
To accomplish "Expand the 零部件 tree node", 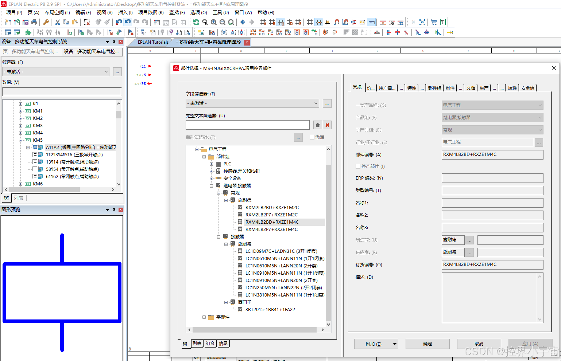I will point(204,317).
